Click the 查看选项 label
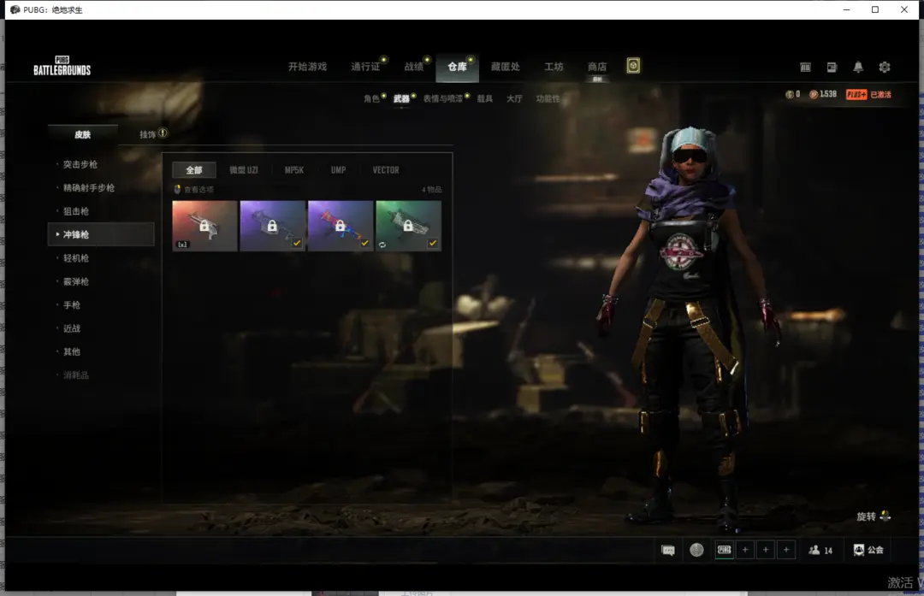This screenshot has width=924, height=596. (x=198, y=190)
